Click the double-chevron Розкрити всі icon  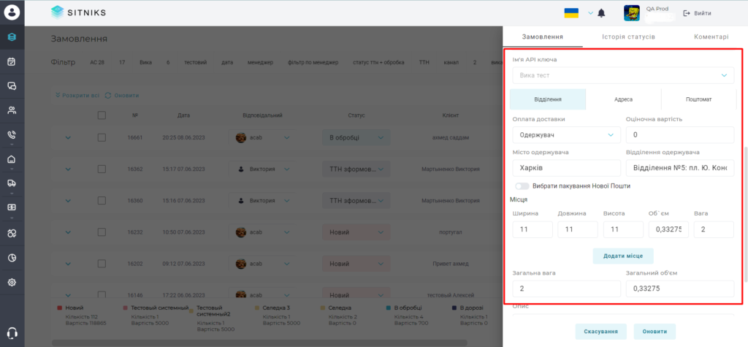tap(58, 96)
